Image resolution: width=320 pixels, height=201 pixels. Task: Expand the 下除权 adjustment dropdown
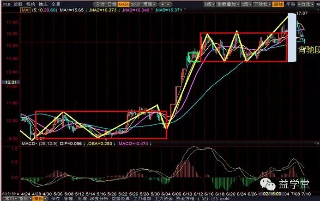[262, 4]
